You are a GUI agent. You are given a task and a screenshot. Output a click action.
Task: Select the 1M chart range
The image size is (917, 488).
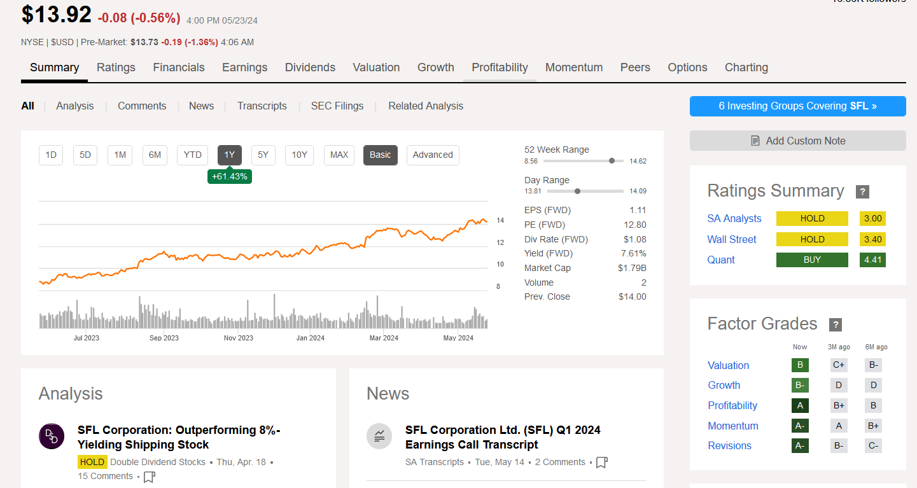click(120, 155)
